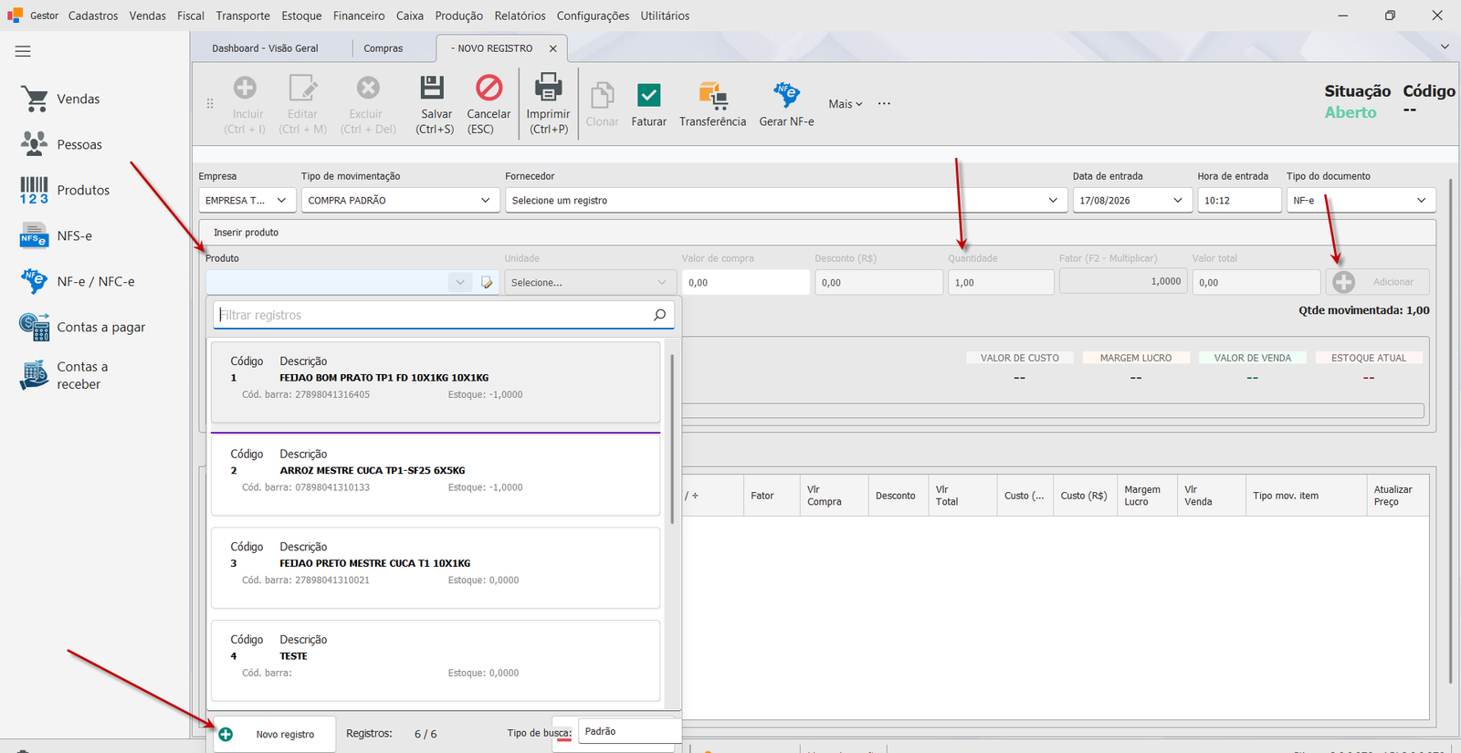Click search magnifier in Filtrar registros
Image resolution: width=1461 pixels, height=753 pixels.
pos(659,315)
